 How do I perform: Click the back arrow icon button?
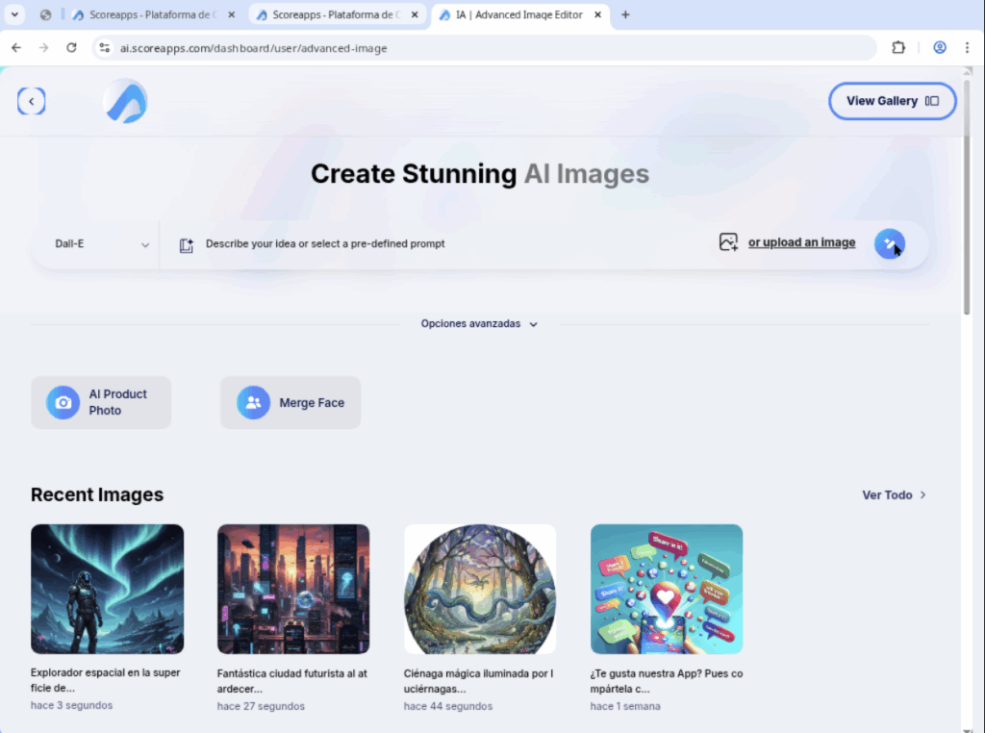pyautogui.click(x=32, y=101)
